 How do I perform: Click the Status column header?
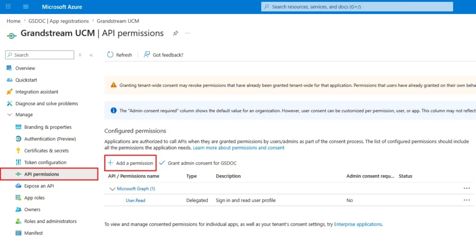click(405, 176)
